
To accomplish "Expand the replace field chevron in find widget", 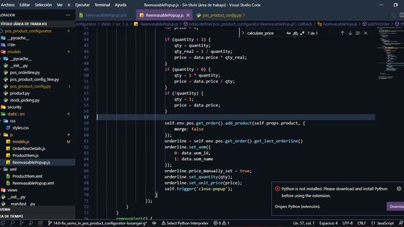I will [242, 33].
